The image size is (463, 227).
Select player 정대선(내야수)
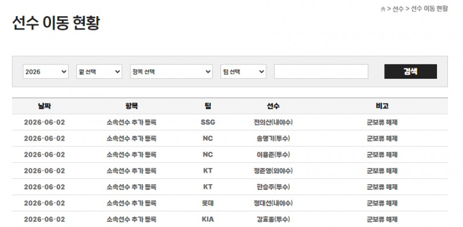click(x=273, y=203)
